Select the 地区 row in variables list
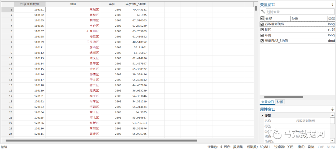336x149 pixels. click(x=297, y=30)
